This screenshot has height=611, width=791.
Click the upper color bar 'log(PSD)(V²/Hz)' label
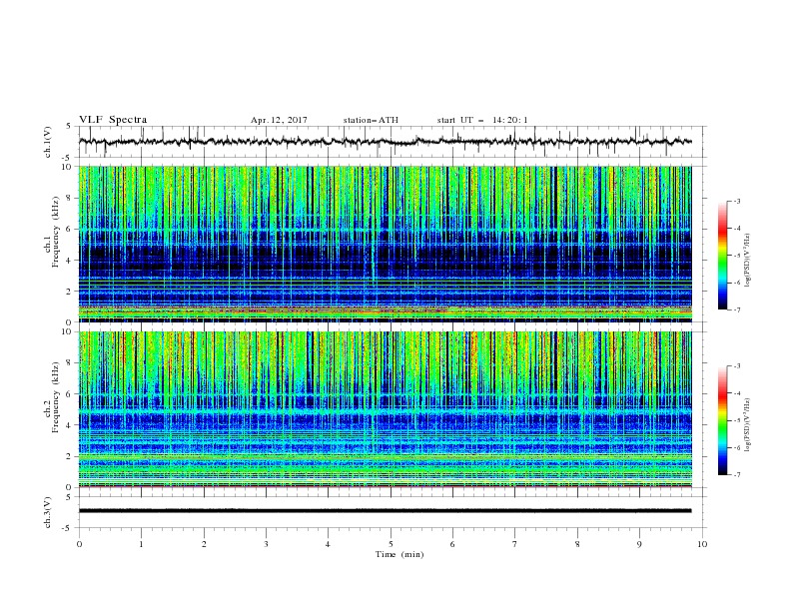click(x=748, y=261)
